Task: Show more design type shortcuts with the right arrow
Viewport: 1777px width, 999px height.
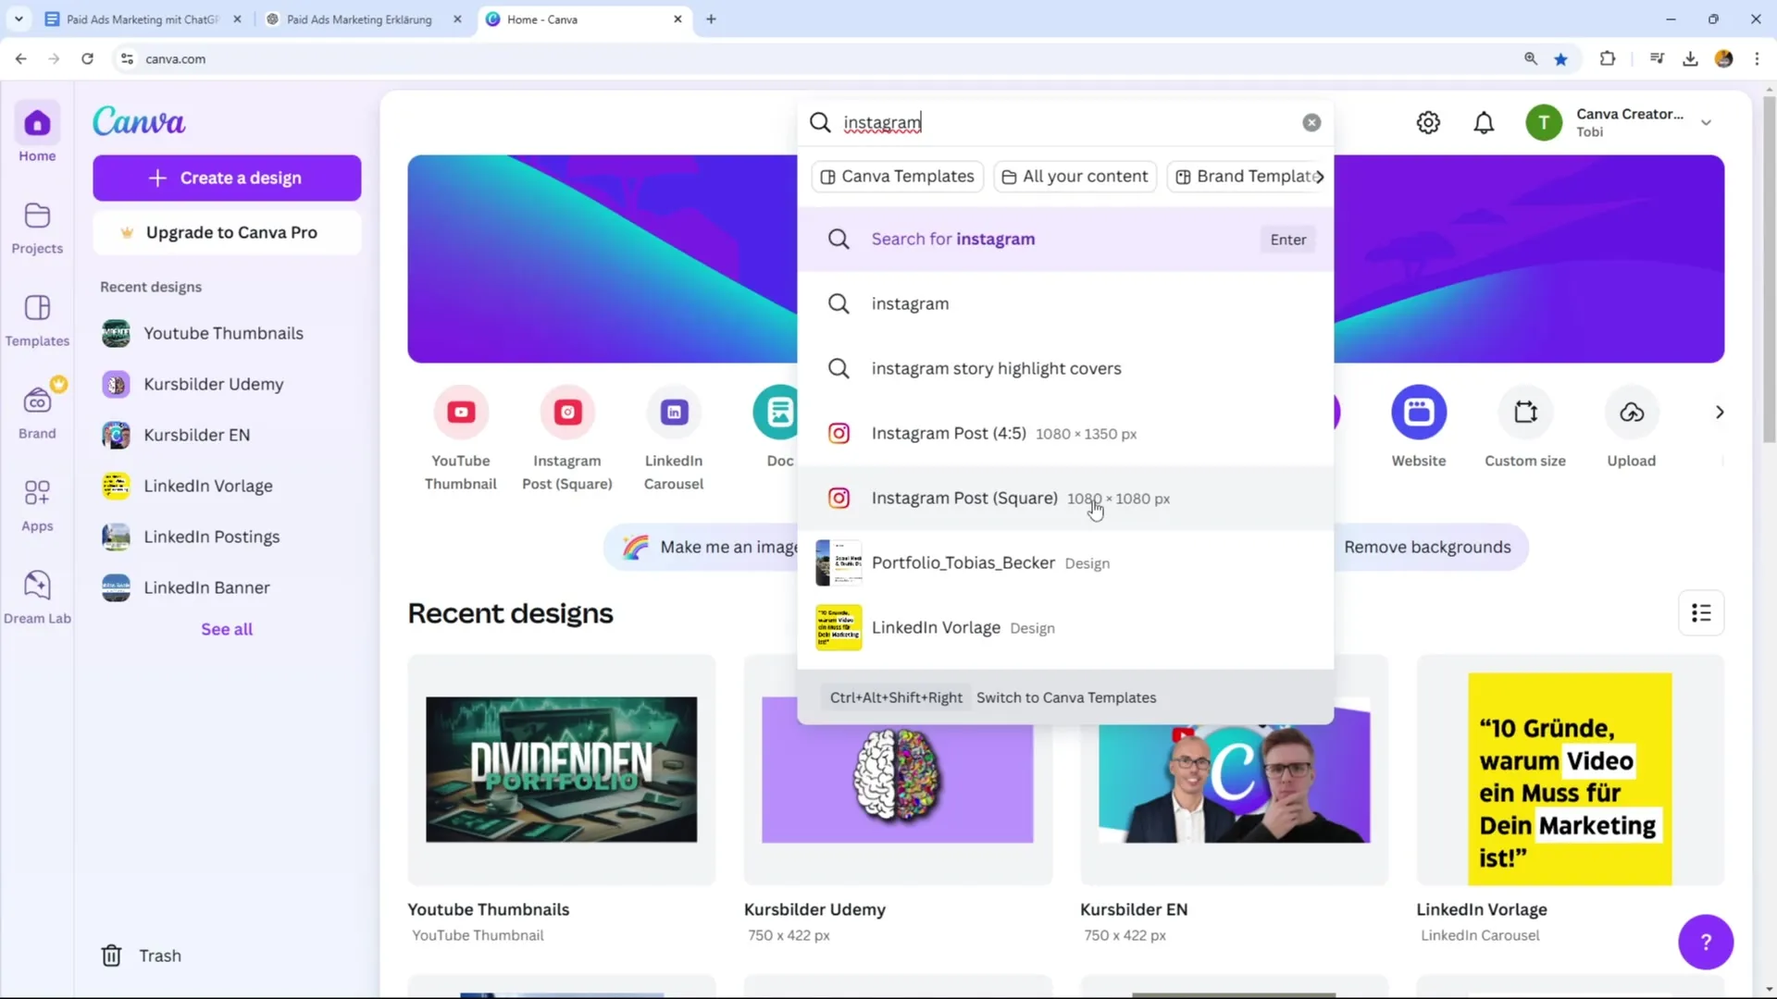Action: tap(1720, 412)
